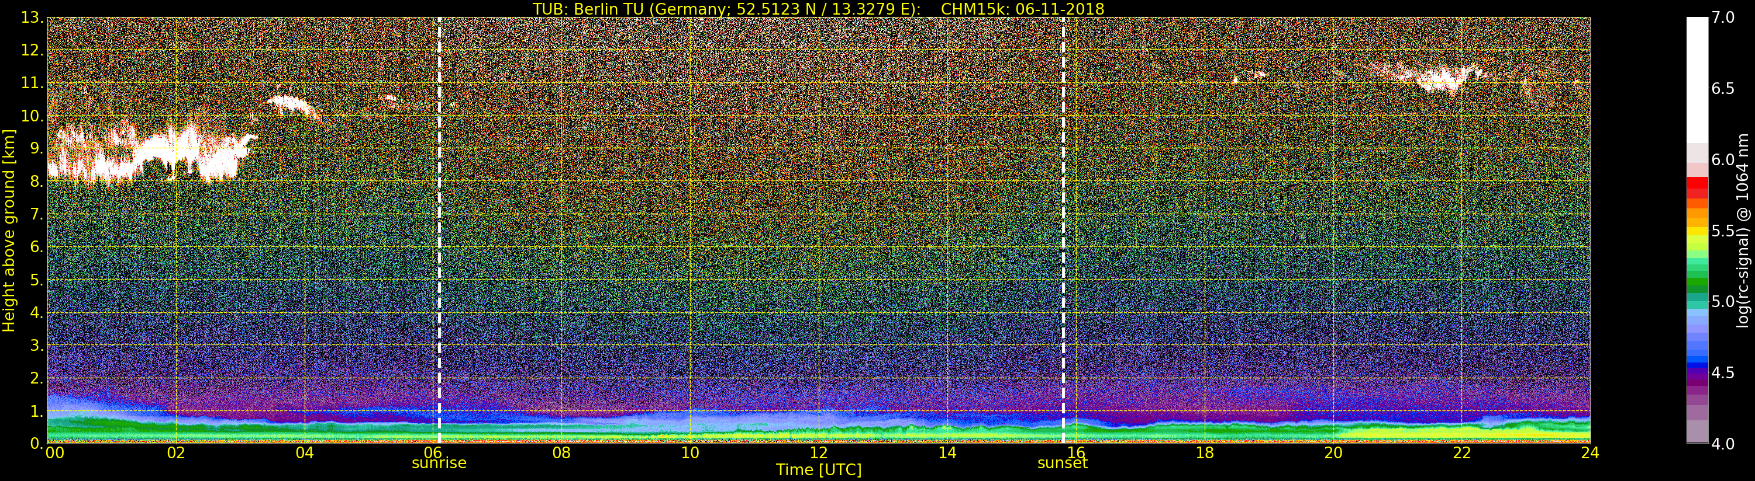
Task: Click the "9." height tick label
Action: (x=36, y=148)
